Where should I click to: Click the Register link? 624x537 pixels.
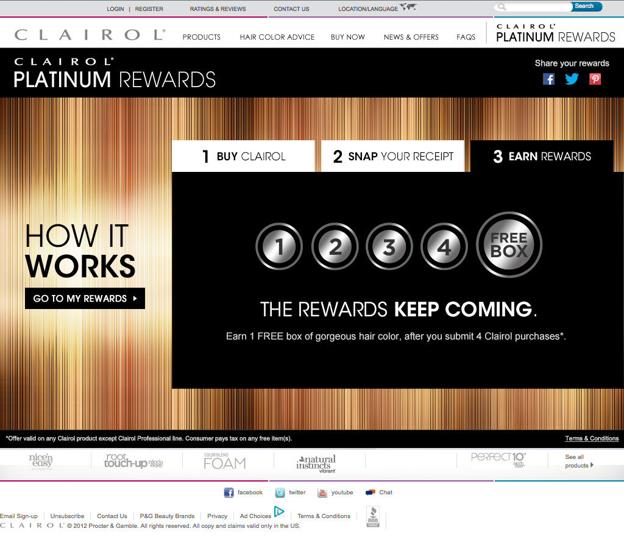(149, 9)
